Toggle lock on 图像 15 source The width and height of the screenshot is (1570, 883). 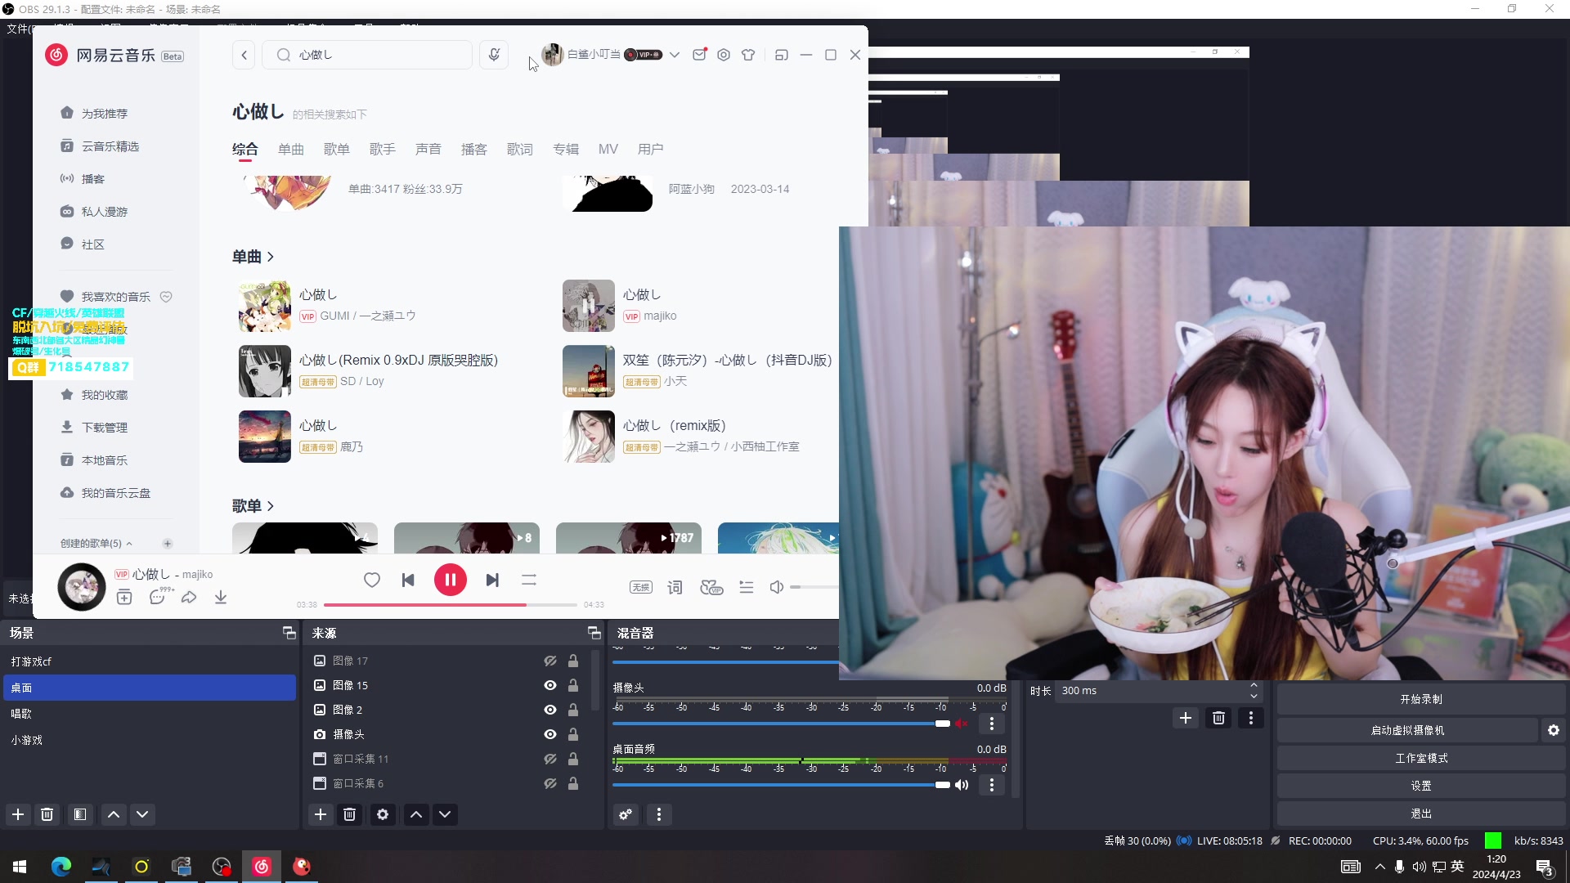(573, 685)
